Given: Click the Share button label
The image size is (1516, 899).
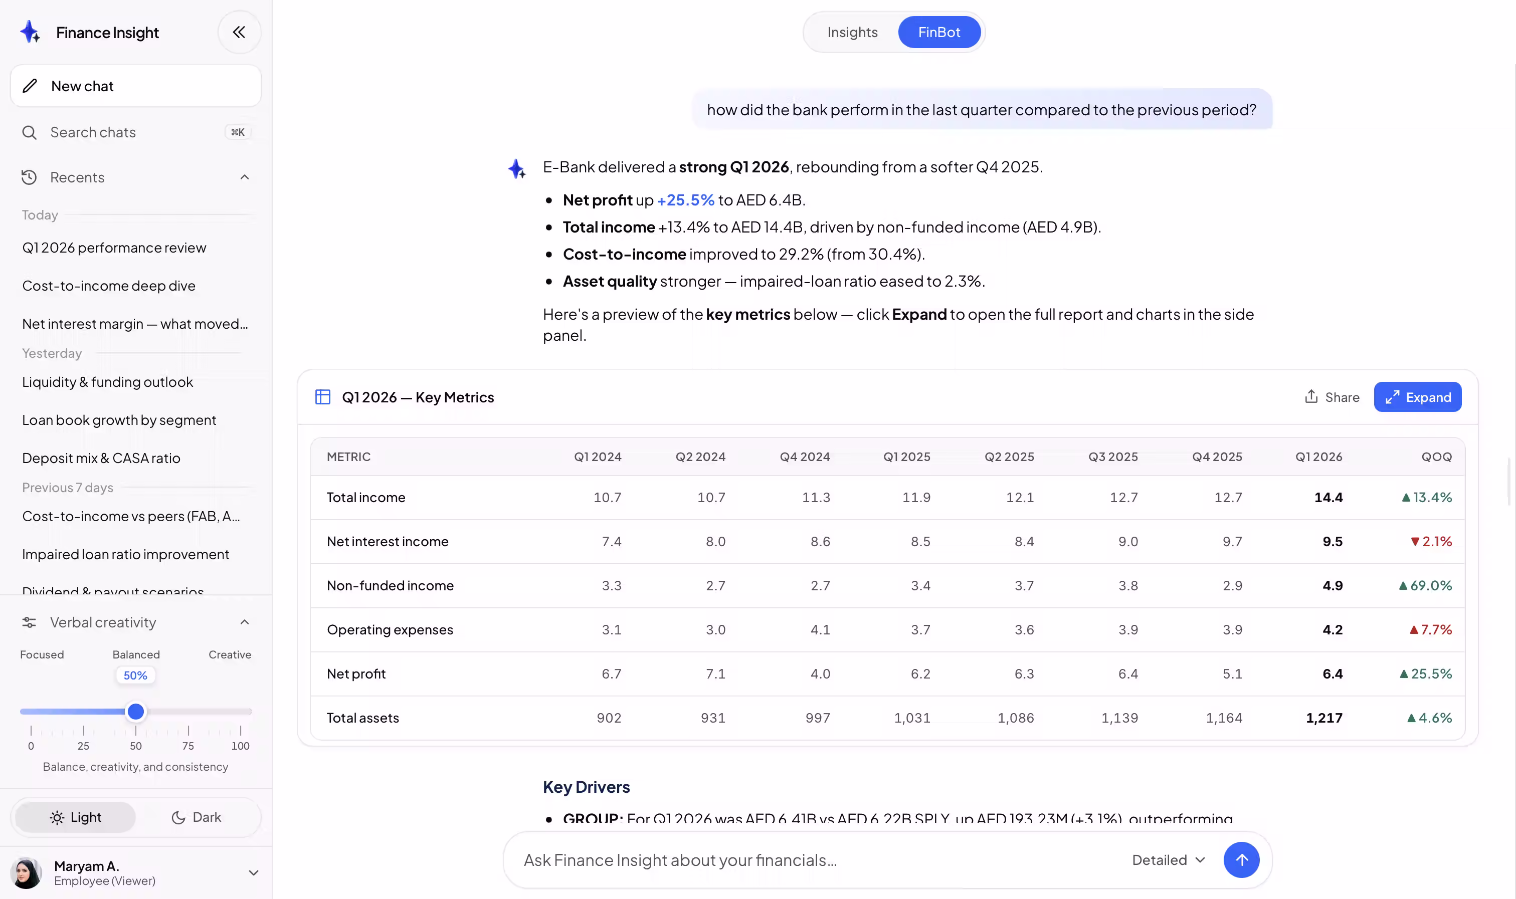Looking at the screenshot, I should pyautogui.click(x=1342, y=397).
